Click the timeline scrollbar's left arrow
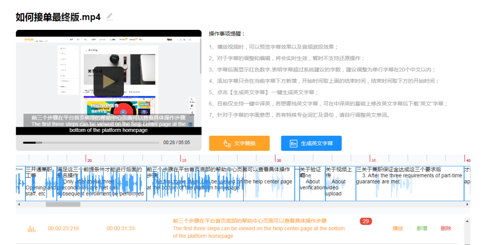This screenshot has width=483, height=245. [19, 204]
